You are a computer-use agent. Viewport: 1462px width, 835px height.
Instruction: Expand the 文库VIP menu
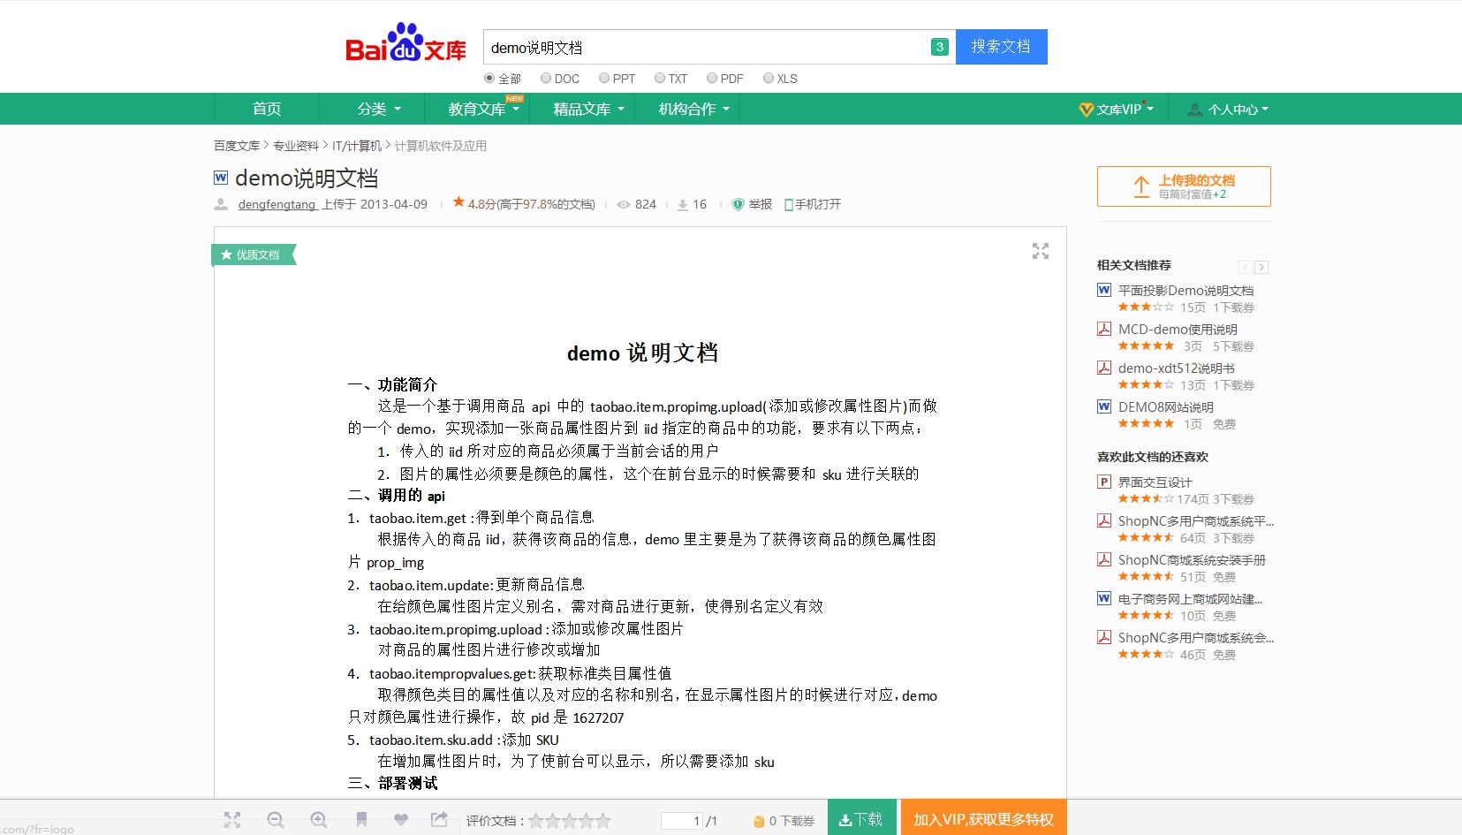(x=1116, y=108)
